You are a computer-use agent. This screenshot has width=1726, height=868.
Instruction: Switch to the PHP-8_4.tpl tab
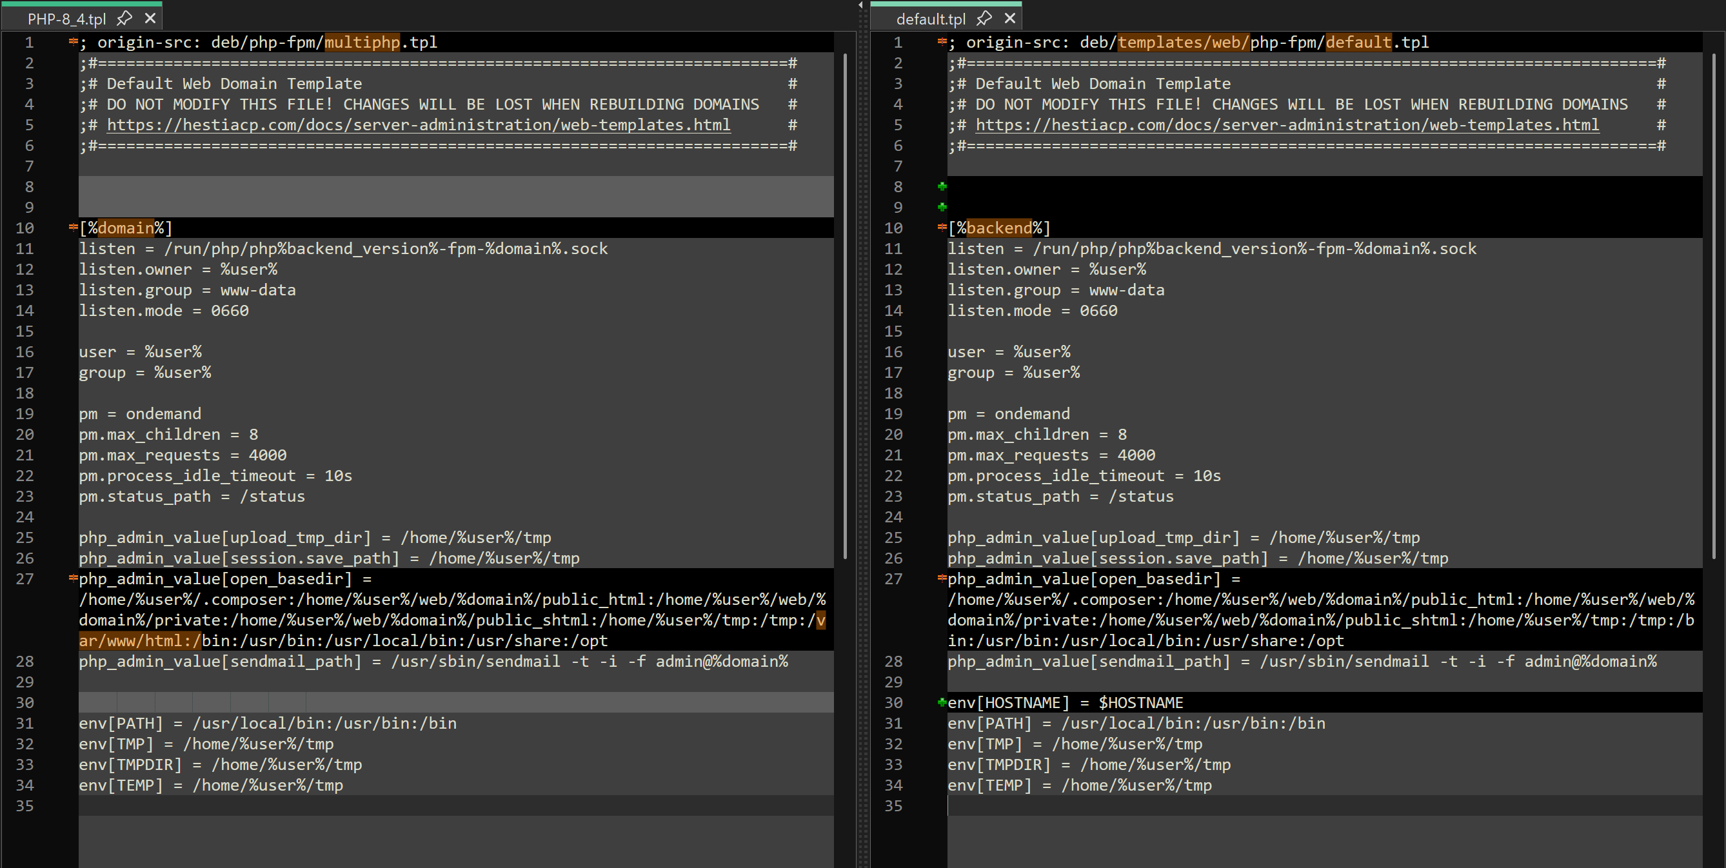[x=66, y=19]
